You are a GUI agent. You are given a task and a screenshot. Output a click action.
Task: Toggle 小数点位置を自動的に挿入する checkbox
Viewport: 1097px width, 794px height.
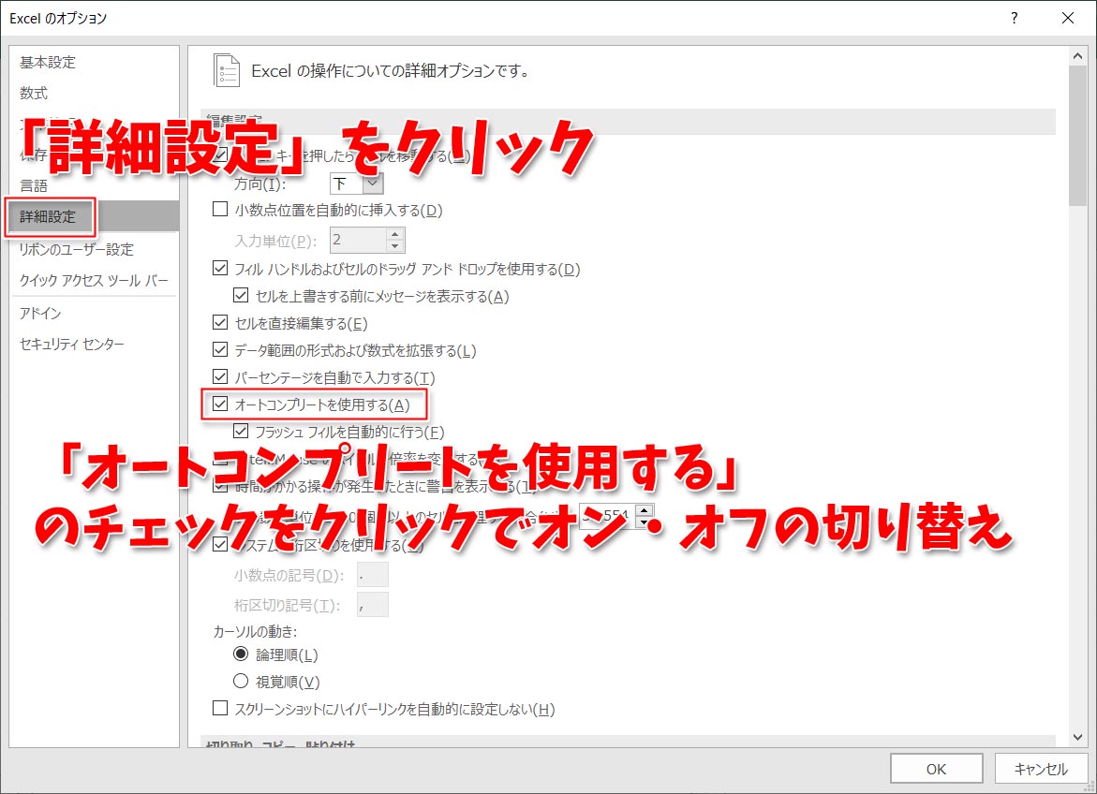point(220,209)
